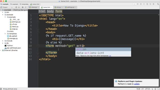Select wsgi.py in project tree
Viewport: 160px width, 90px height.
pyautogui.click(x=14, y=29)
